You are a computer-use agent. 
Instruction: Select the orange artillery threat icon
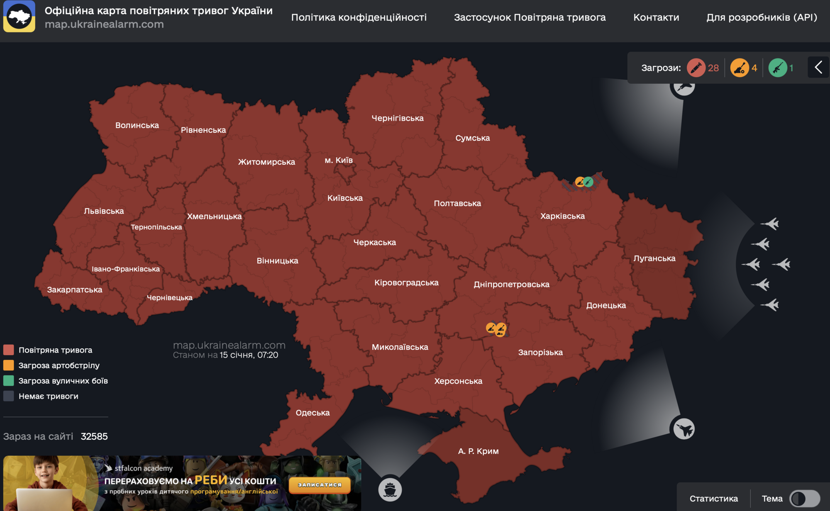[740, 68]
